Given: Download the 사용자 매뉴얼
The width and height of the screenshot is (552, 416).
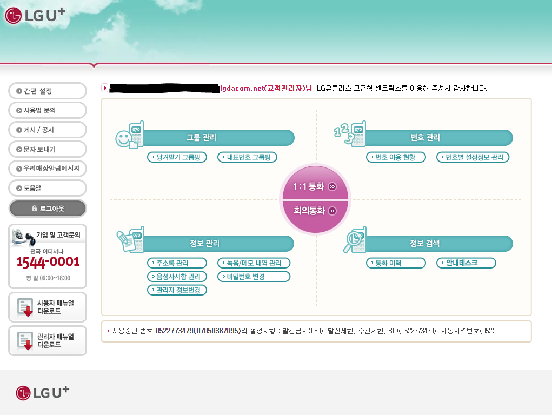Looking at the screenshot, I should [48, 307].
